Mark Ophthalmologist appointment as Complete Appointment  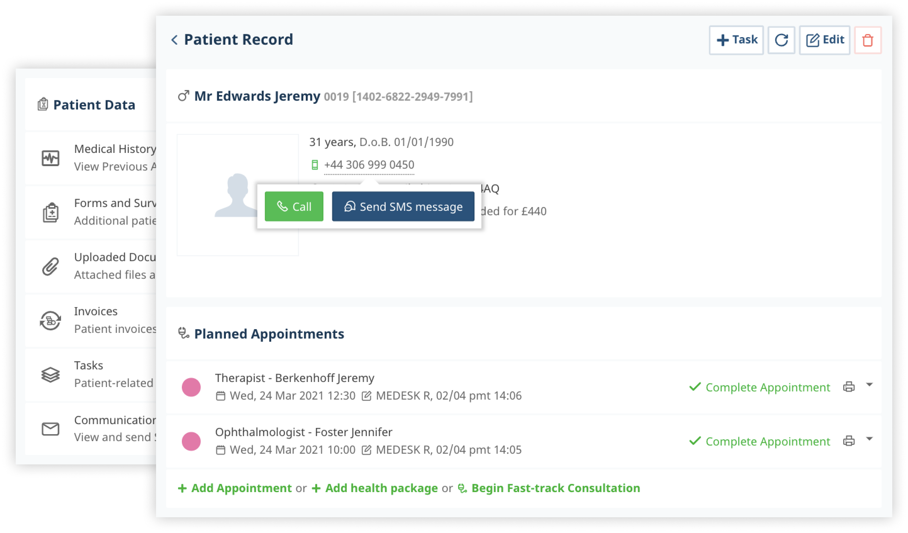coord(759,441)
